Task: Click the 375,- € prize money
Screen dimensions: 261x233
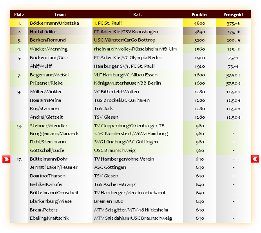Action: click(x=233, y=23)
